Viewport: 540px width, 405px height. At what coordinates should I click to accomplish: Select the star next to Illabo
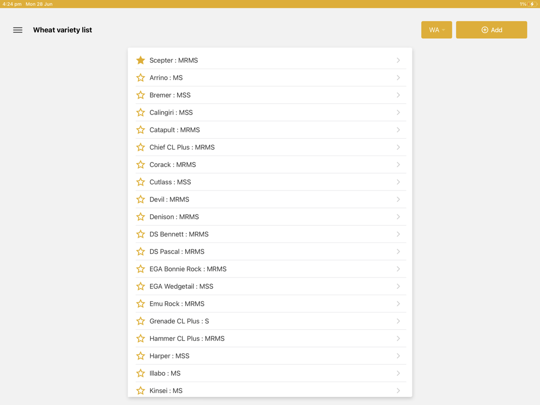point(140,373)
